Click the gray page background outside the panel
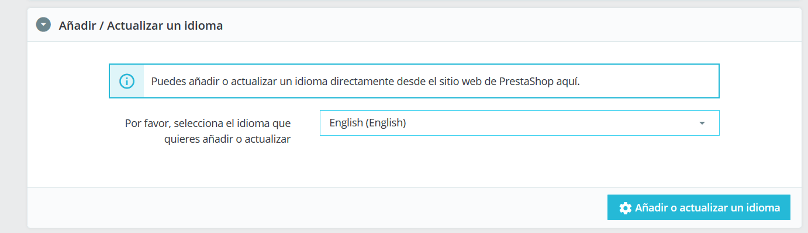Viewport: 808px width, 233px height. click(x=13, y=116)
